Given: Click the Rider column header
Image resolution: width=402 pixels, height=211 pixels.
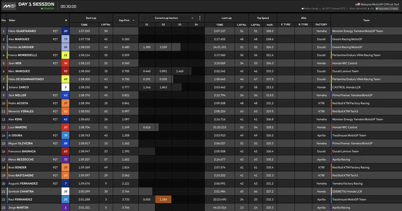Looking at the screenshot, I should point(12,20).
